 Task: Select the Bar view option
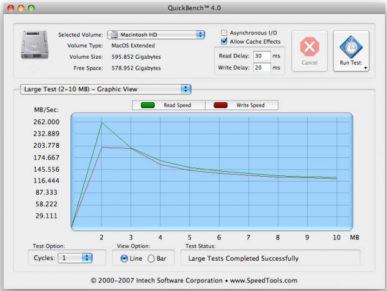coord(151,258)
